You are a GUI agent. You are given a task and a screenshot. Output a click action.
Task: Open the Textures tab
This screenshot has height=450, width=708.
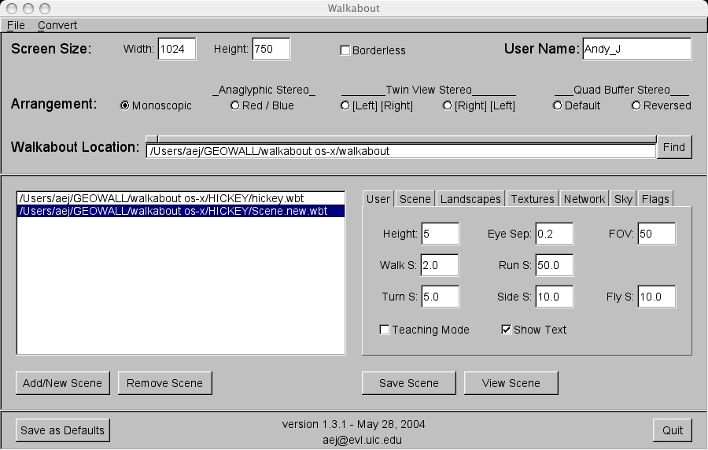point(533,199)
